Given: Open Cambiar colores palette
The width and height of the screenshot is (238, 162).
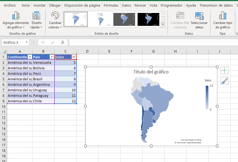Looking at the screenshot, I should tap(55, 20).
